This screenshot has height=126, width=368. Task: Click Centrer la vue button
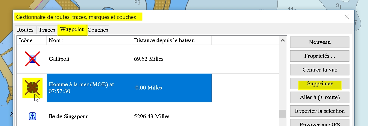[319, 70]
